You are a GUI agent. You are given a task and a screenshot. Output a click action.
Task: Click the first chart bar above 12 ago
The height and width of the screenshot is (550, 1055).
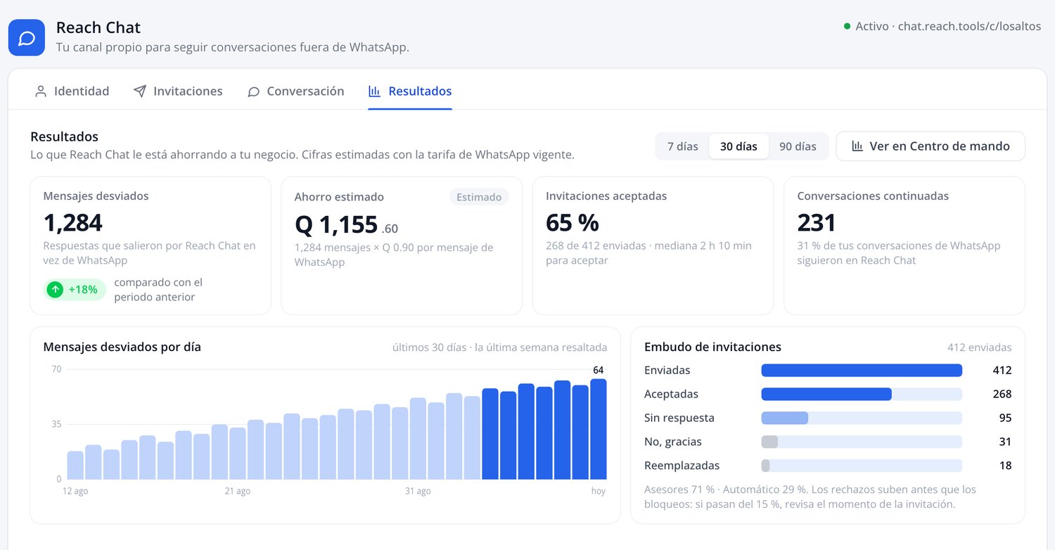75,465
